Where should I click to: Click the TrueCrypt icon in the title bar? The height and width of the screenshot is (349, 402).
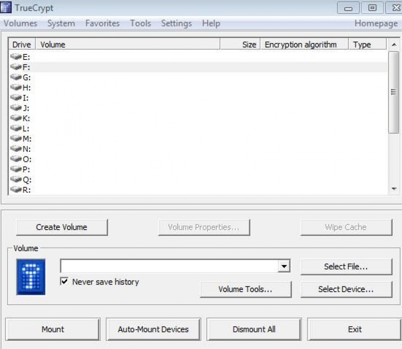pyautogui.click(x=7, y=7)
